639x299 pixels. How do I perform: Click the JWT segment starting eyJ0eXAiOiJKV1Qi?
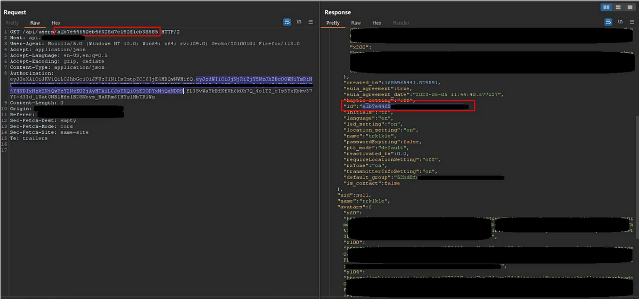point(103,79)
